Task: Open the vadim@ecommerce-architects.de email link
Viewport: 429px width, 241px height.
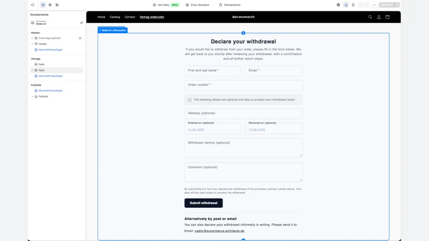Action: (x=219, y=231)
